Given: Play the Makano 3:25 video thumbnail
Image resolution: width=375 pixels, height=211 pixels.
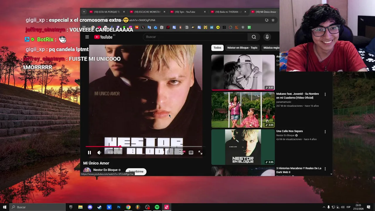Looking at the screenshot, I should tap(243, 110).
